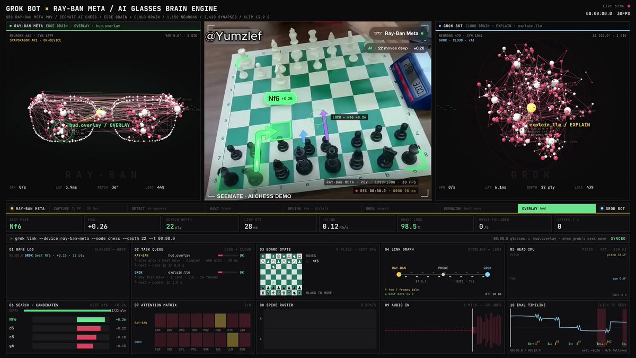Click the search depth progress bar
This screenshot has height=358, width=636.
click(66, 311)
